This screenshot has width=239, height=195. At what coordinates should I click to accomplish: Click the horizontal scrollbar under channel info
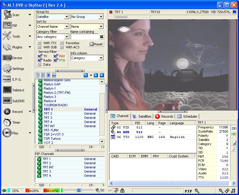tap(171, 183)
